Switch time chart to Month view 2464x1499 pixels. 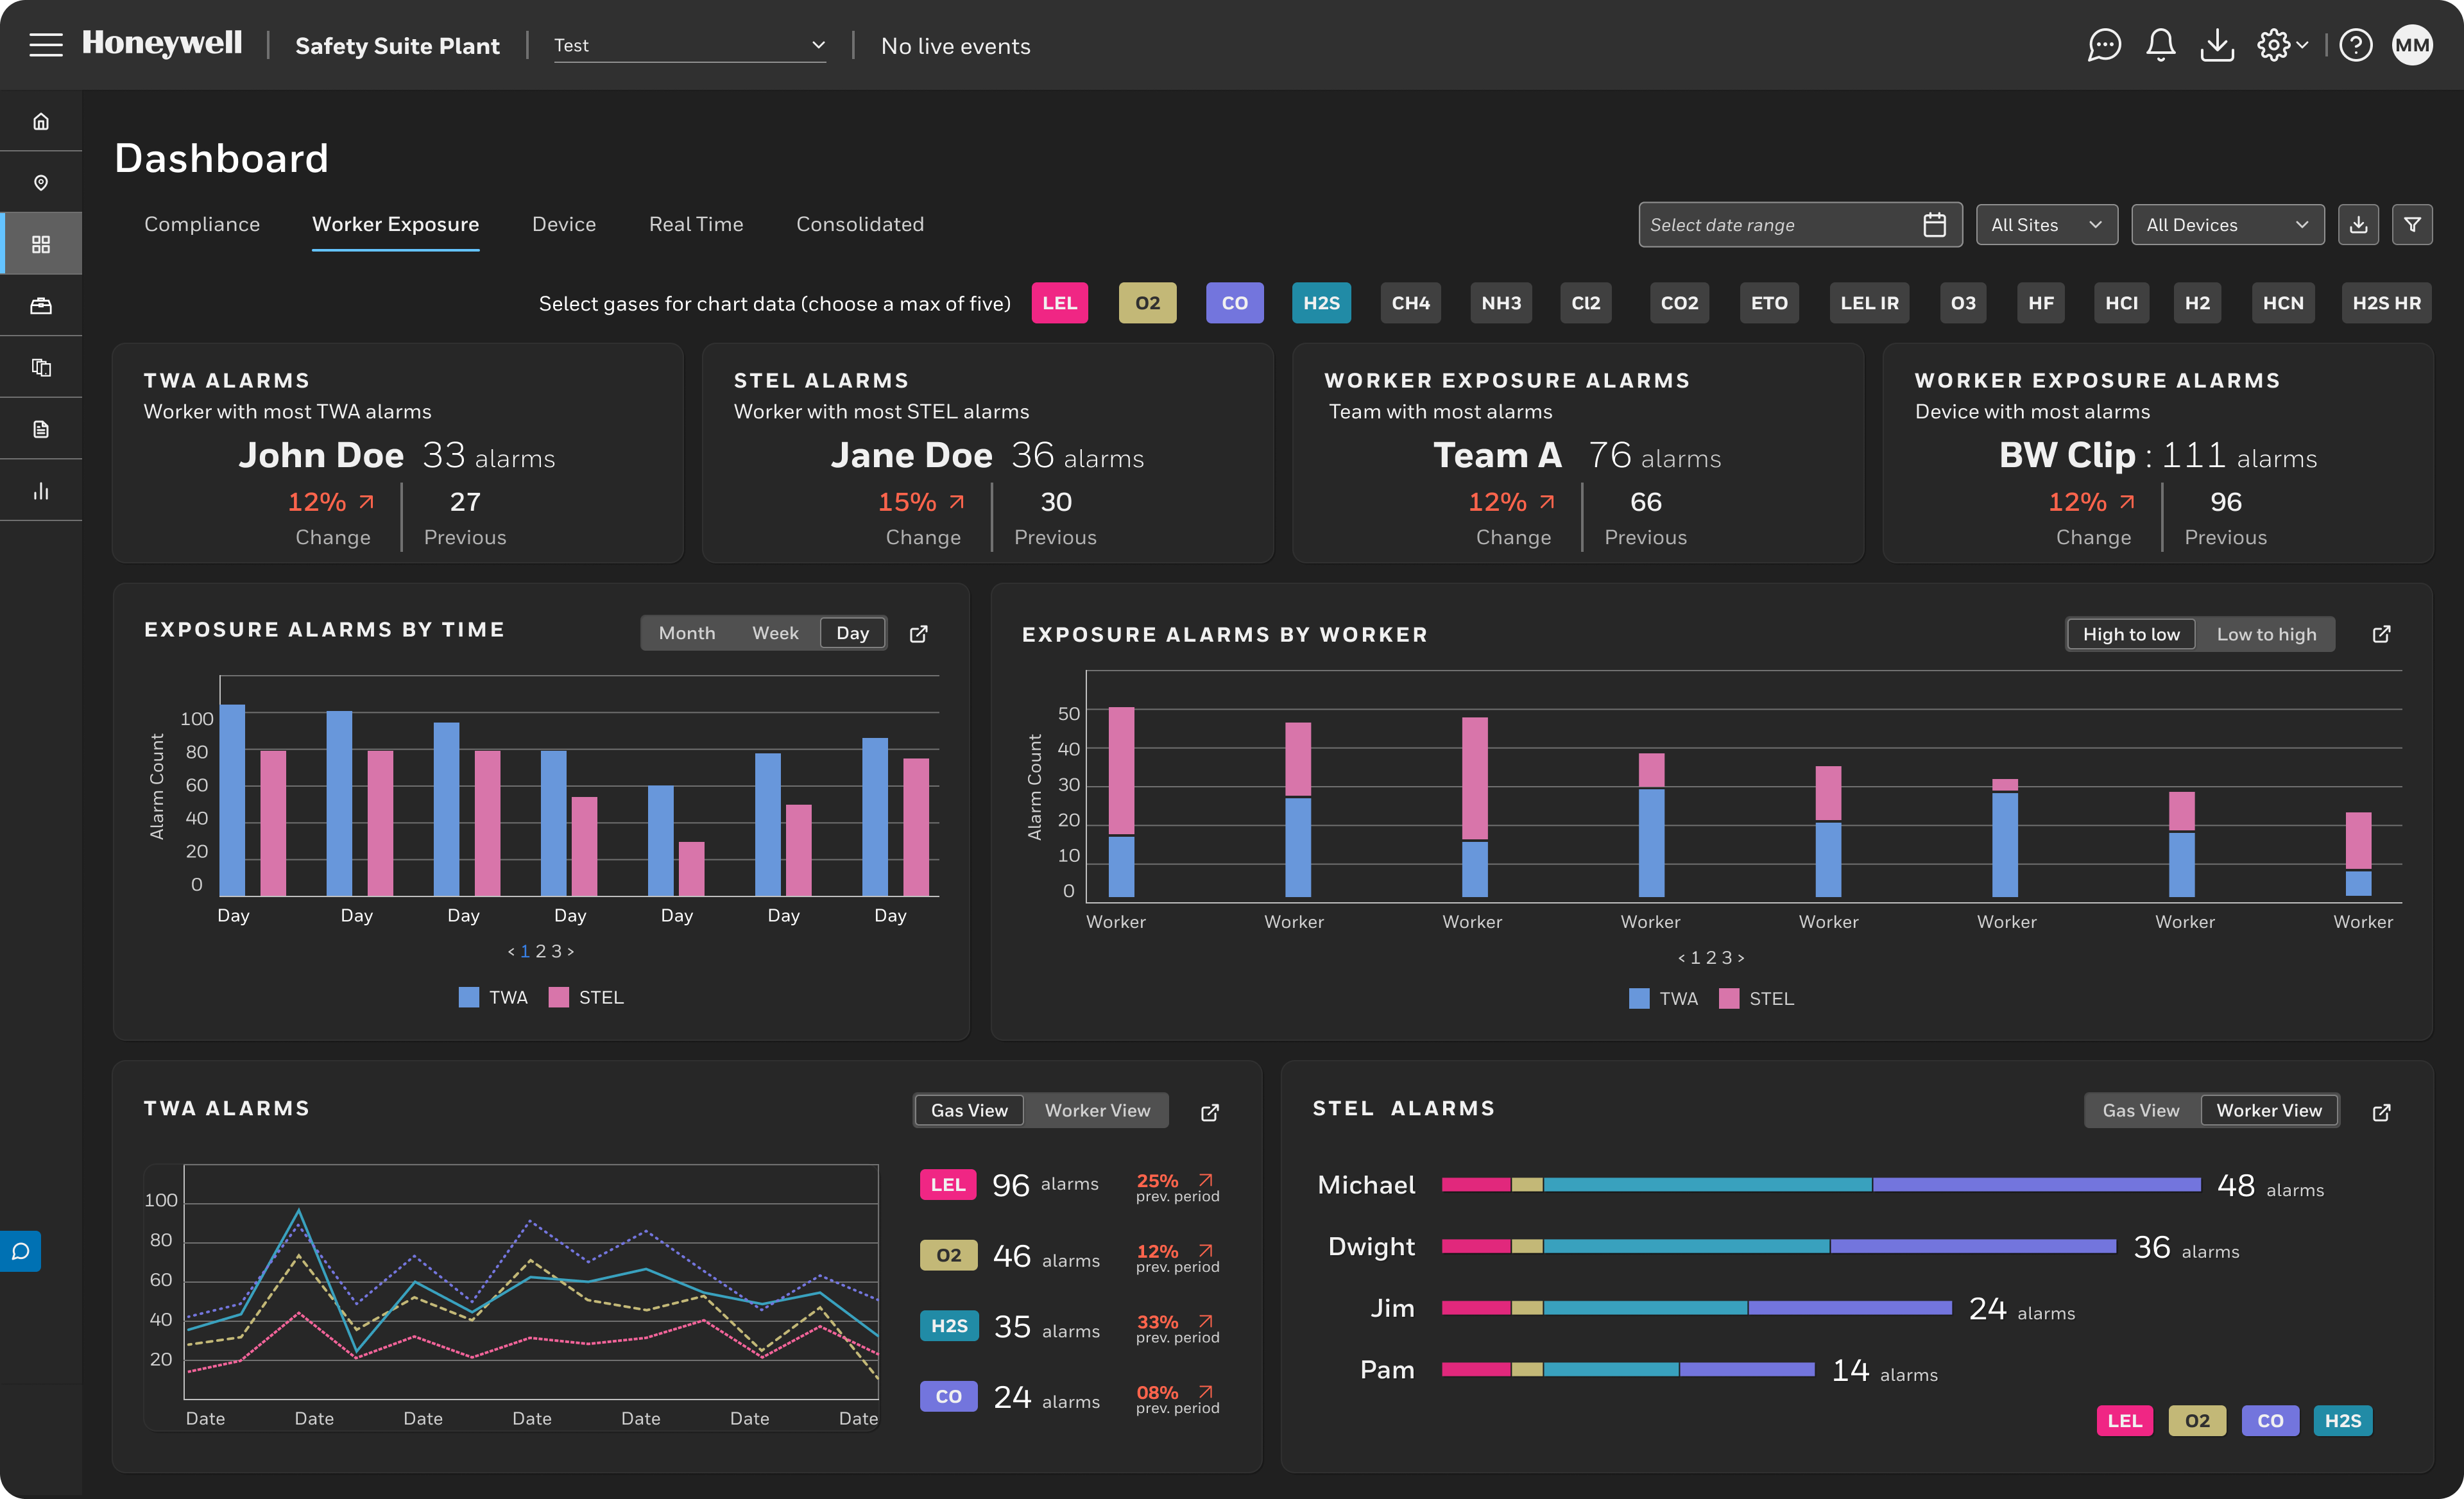click(687, 633)
